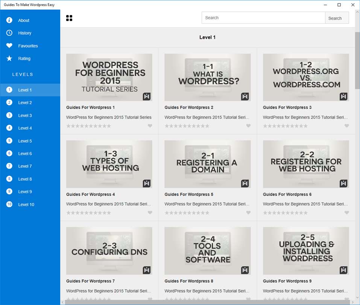The image size is (360, 305).
Task: Open the 1-1 What Is WordPress thumbnail
Action: click(x=208, y=77)
